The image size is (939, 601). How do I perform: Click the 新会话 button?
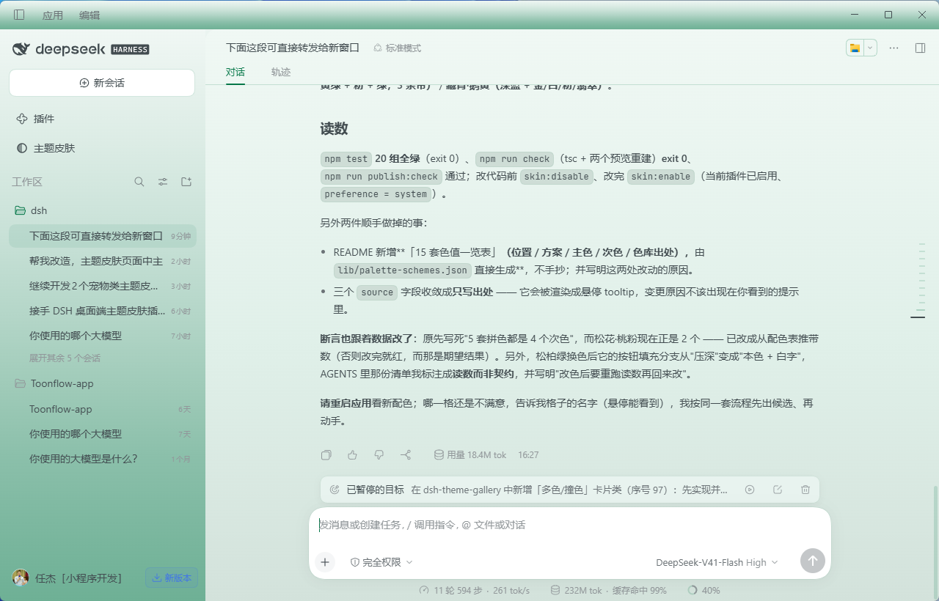pyautogui.click(x=102, y=83)
